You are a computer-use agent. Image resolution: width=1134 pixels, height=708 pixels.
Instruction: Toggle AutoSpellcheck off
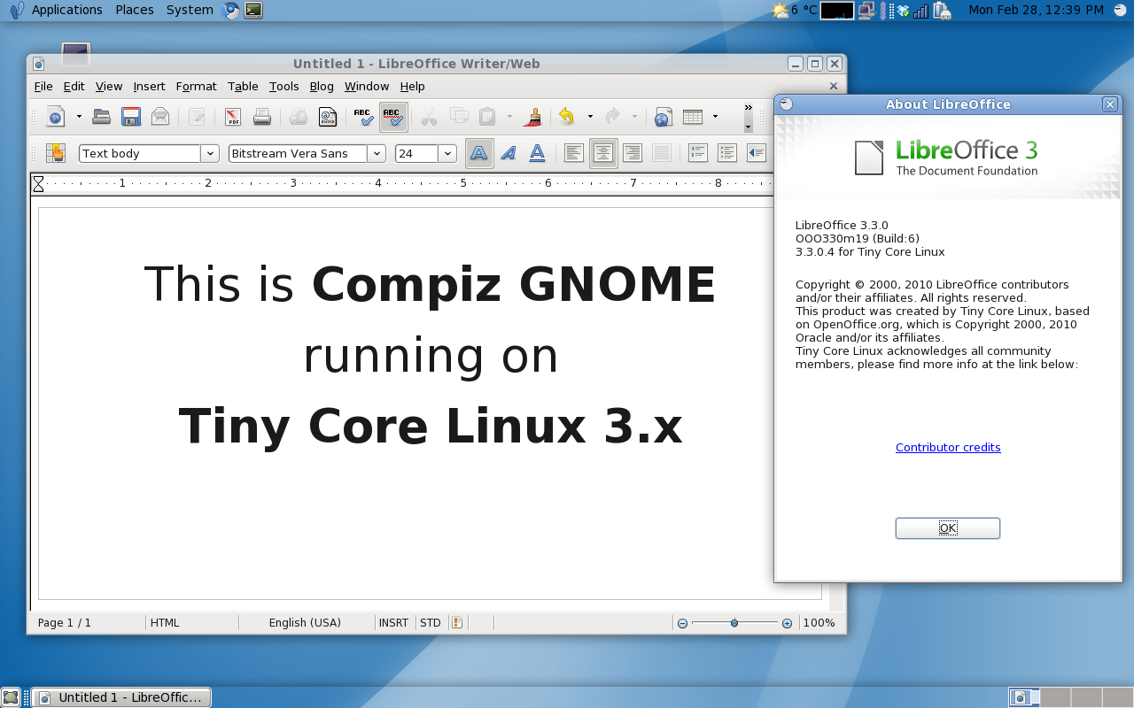click(x=393, y=117)
